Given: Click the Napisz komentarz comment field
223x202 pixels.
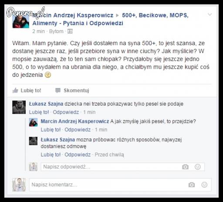Looking at the screenshot, I should click(120, 185).
